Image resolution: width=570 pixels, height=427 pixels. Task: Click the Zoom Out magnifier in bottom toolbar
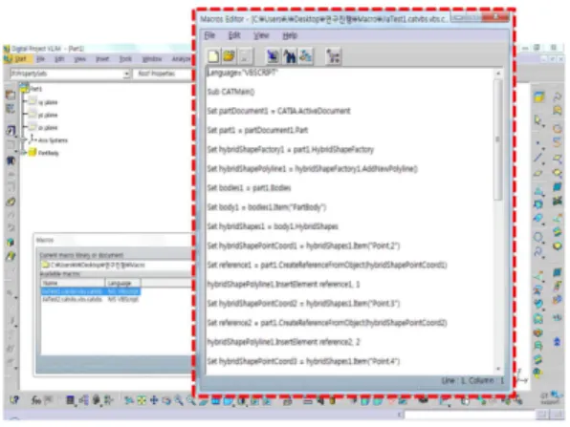coord(190,400)
